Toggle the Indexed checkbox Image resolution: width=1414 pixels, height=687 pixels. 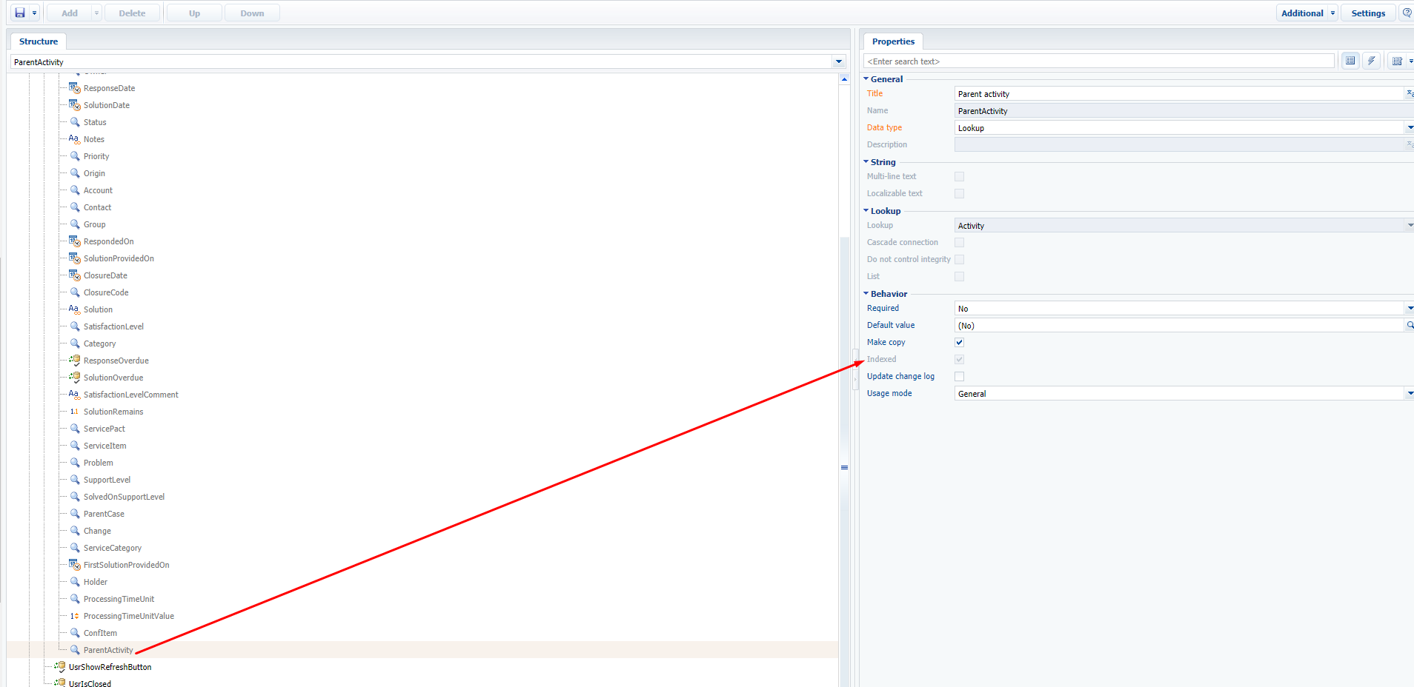click(x=959, y=359)
